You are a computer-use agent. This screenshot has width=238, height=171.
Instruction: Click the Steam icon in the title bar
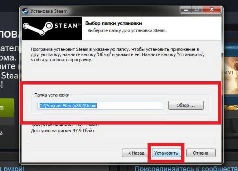25,11
